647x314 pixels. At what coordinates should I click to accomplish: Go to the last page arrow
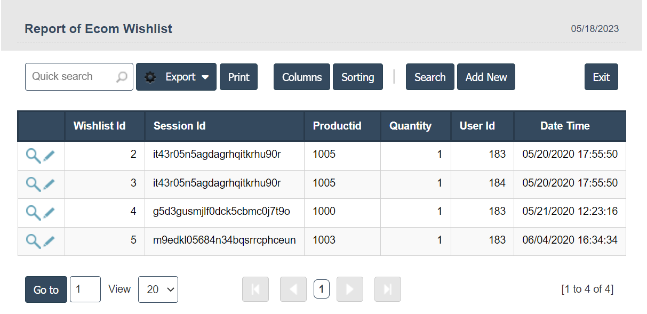387,289
